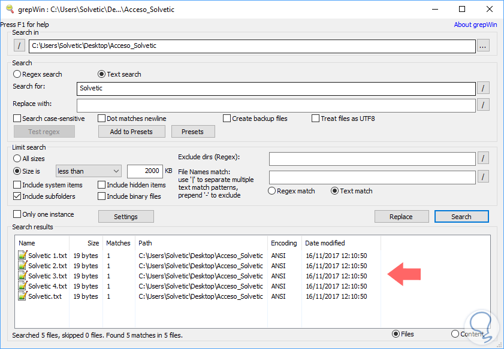Click the Solvetic 4.txt file icon
The image size is (504, 349).
click(22, 286)
